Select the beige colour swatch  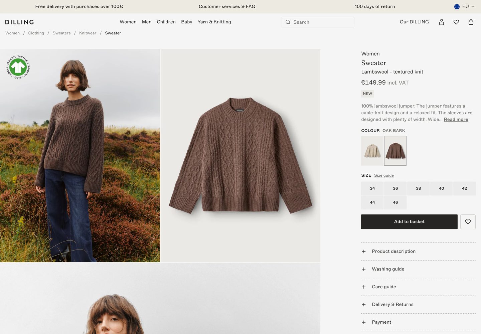(x=372, y=151)
